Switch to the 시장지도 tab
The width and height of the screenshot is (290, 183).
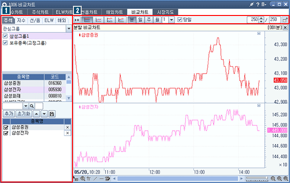pos(165,12)
